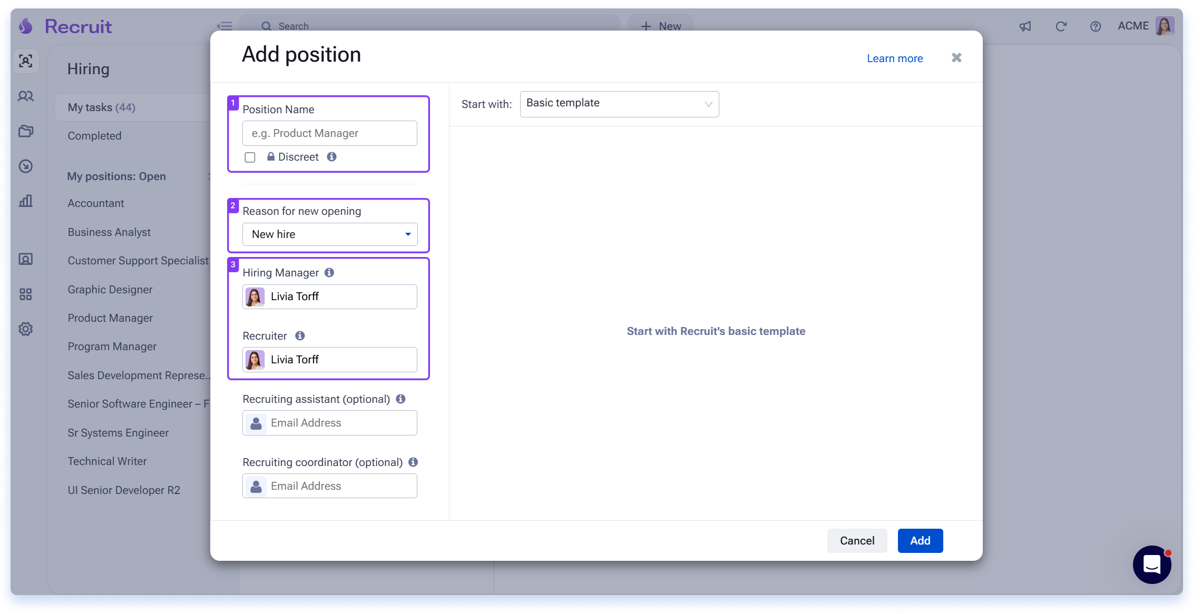Select Customer Support Specialist position

(x=138, y=261)
